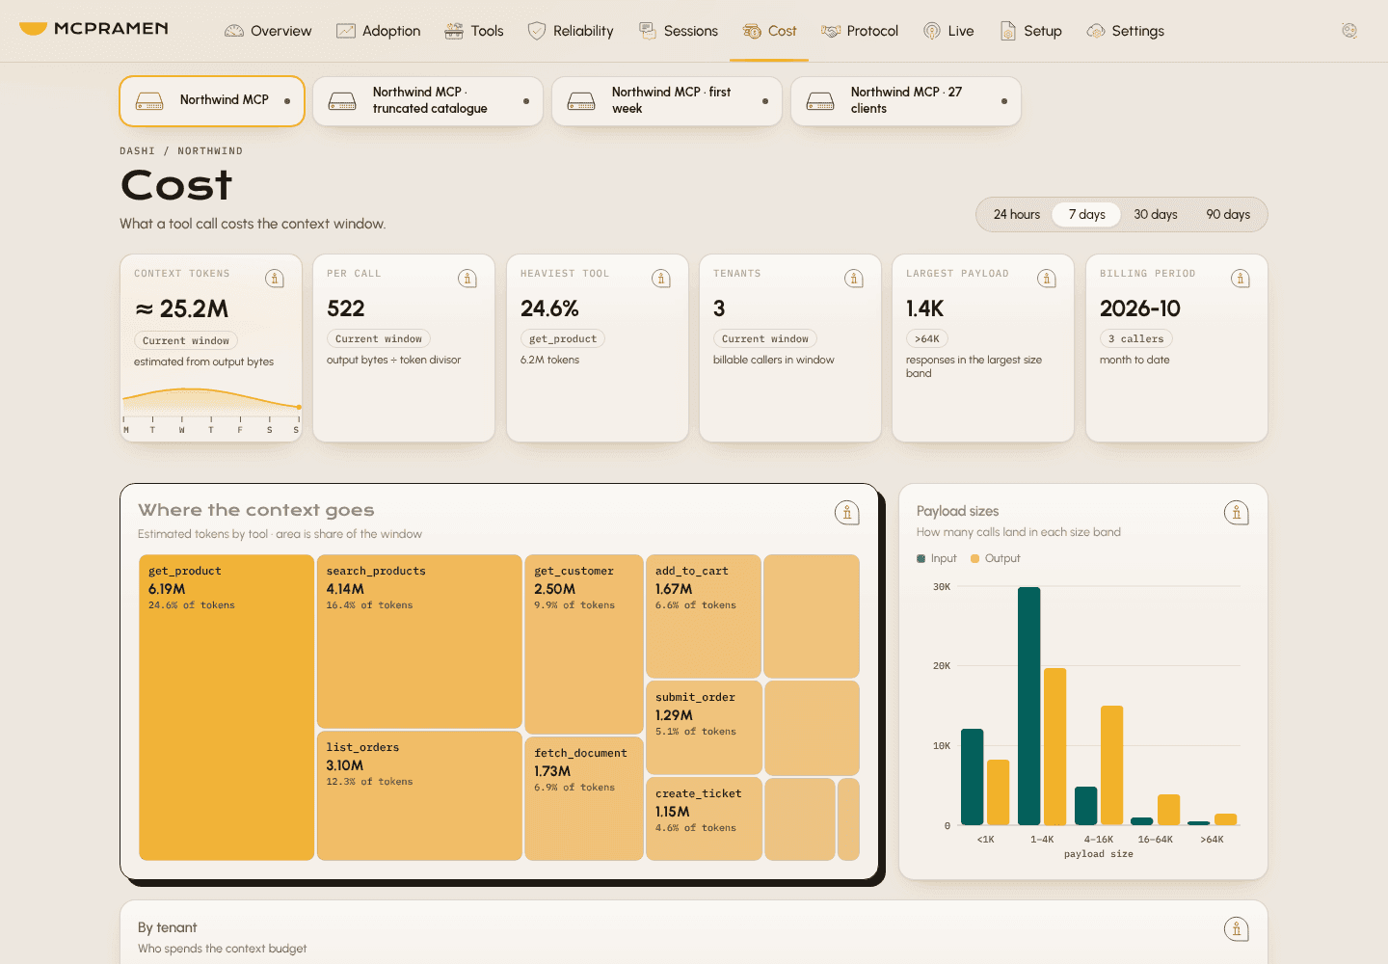Show info for Heaviest Tool card
The width and height of the screenshot is (1388, 964).
(661, 279)
